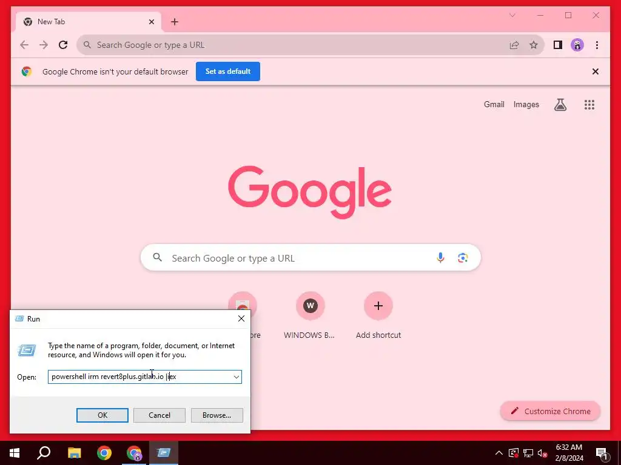Screen dimensions: 621x465
Task: Open Windows taskbar search
Action: (x=44, y=453)
